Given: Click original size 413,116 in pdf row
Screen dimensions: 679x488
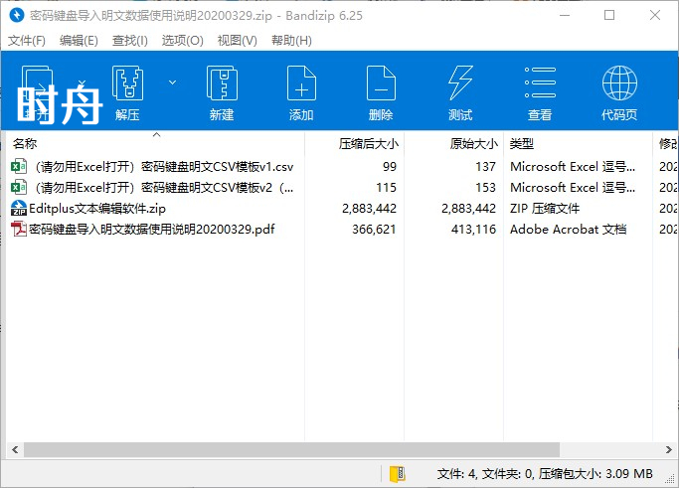Looking at the screenshot, I should click(x=473, y=230).
